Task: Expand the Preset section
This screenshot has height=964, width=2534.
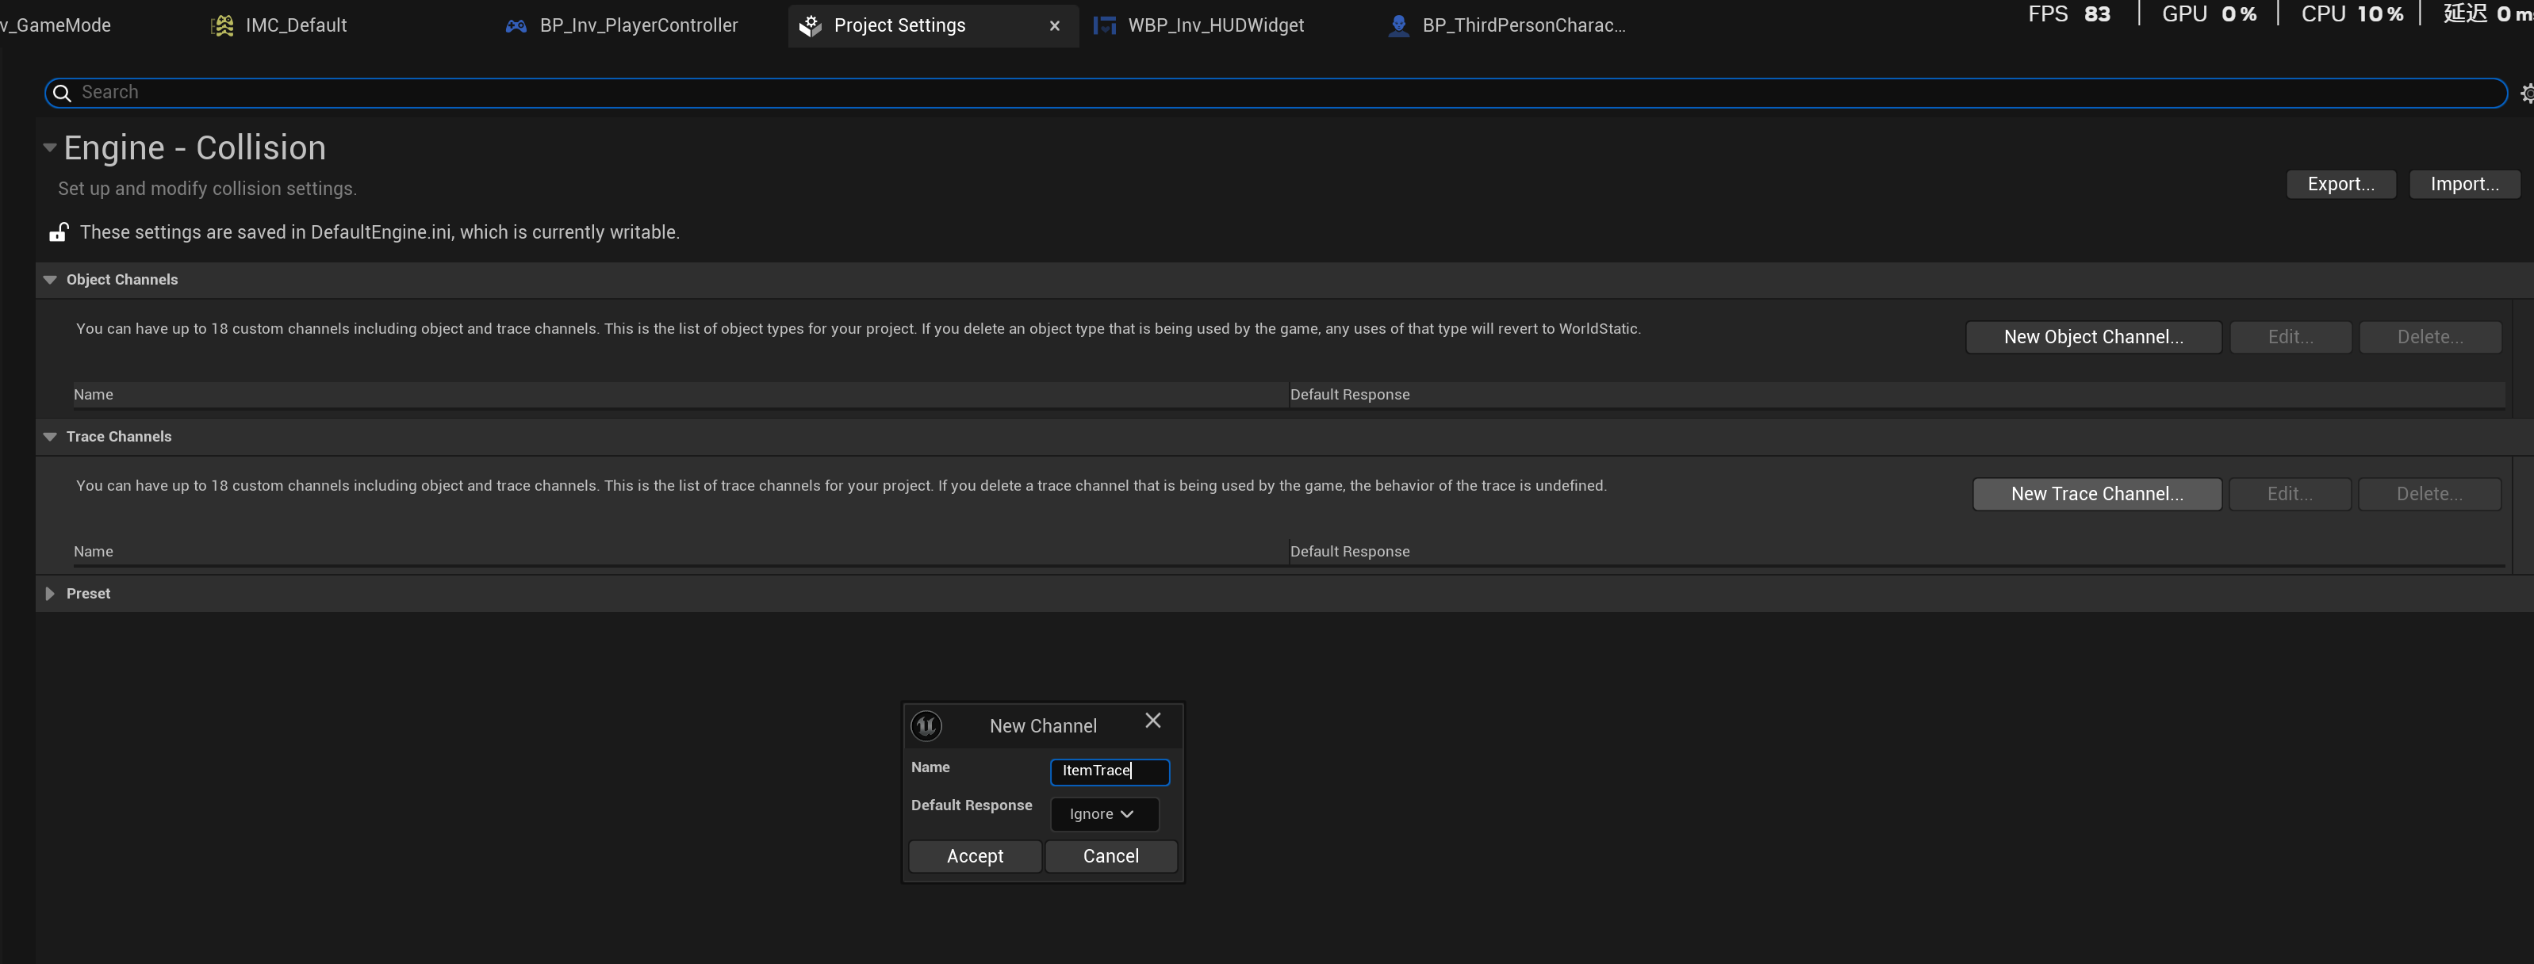Action: pyautogui.click(x=50, y=593)
